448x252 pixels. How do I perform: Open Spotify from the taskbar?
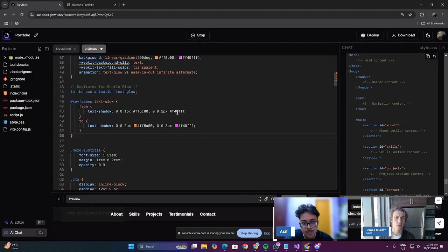click(x=266, y=246)
